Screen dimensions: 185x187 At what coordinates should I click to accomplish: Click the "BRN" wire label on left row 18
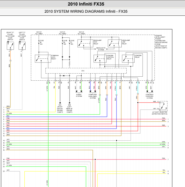(8, 149)
